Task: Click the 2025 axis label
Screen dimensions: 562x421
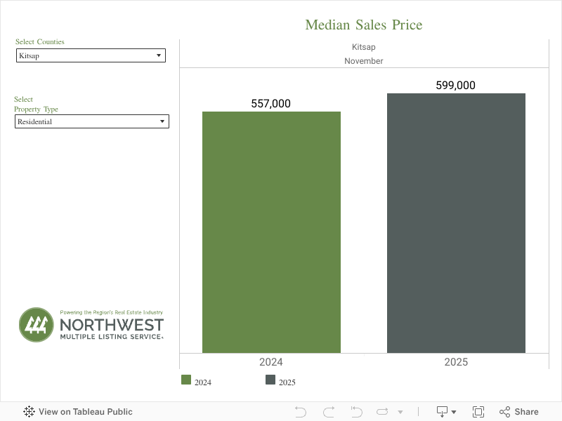Action: click(x=456, y=362)
